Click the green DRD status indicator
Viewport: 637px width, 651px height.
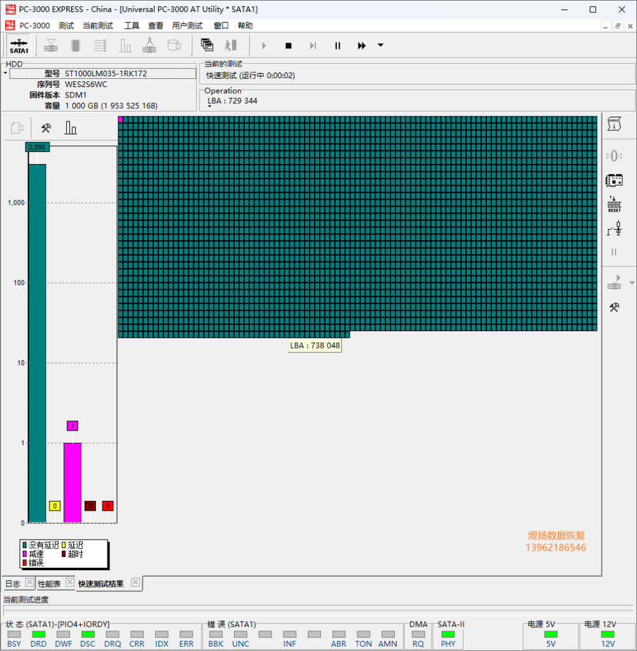(x=38, y=634)
